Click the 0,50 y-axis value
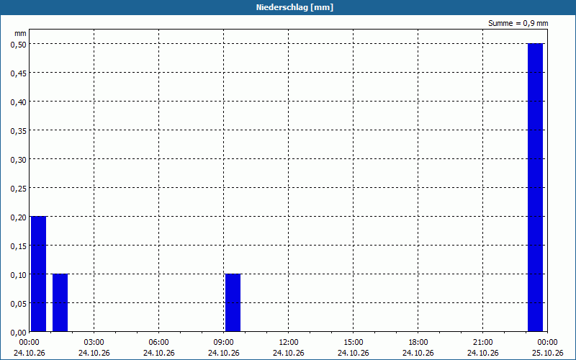The width and height of the screenshot is (576, 360). (19, 44)
